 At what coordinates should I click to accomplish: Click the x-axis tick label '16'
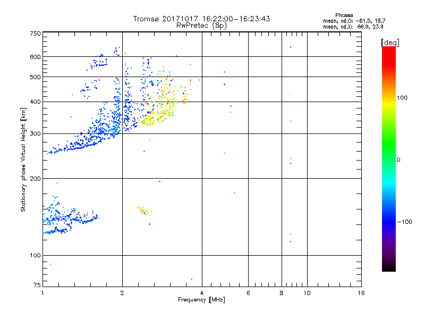(x=361, y=293)
